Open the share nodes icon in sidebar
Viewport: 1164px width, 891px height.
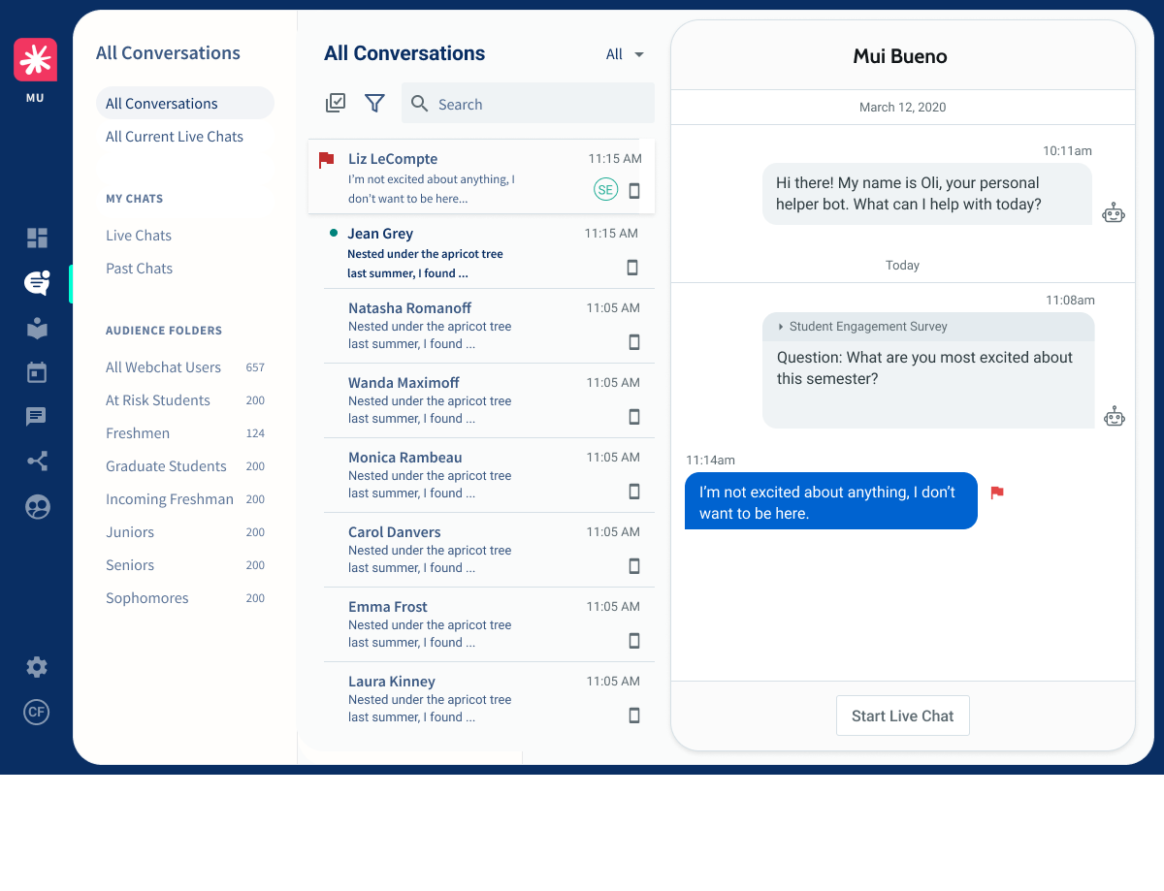[x=37, y=461]
